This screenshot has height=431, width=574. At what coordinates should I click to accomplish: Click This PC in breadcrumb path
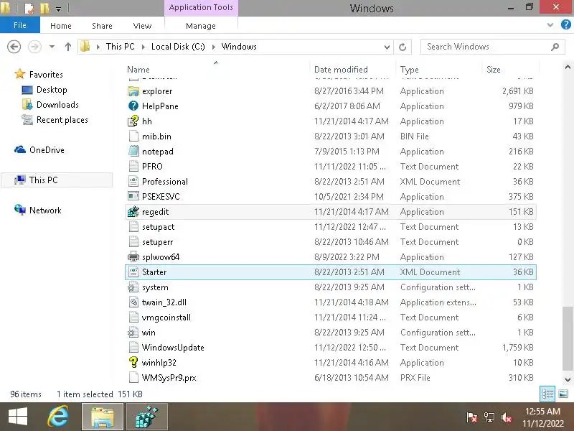(120, 47)
